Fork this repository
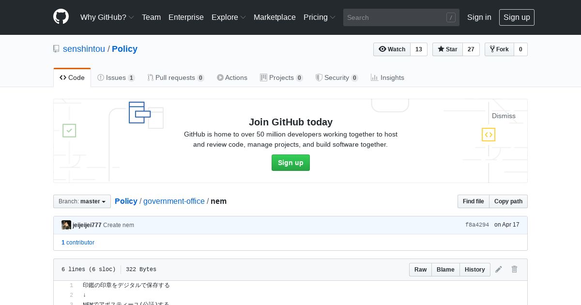Image resolution: width=581 pixels, height=305 pixels. coord(499,49)
